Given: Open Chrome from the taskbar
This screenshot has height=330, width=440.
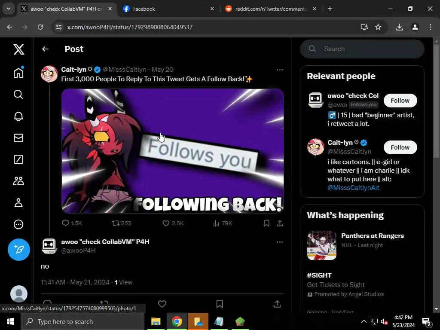Looking at the screenshot, I should click(x=177, y=321).
